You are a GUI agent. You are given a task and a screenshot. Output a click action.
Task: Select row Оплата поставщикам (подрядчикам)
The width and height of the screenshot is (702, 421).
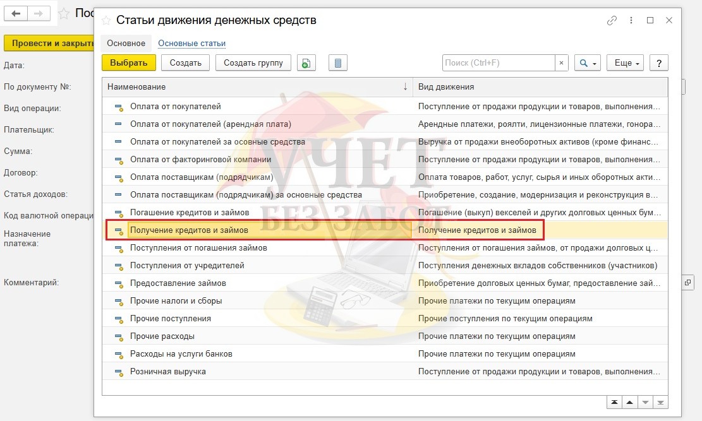point(385,177)
